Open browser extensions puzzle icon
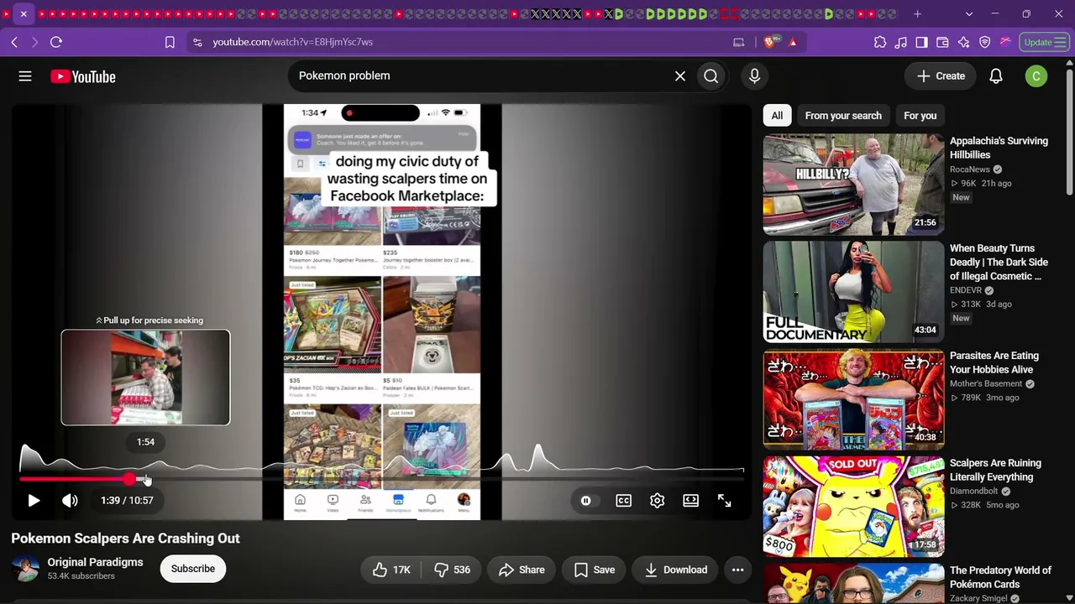The image size is (1075, 604). [x=880, y=42]
